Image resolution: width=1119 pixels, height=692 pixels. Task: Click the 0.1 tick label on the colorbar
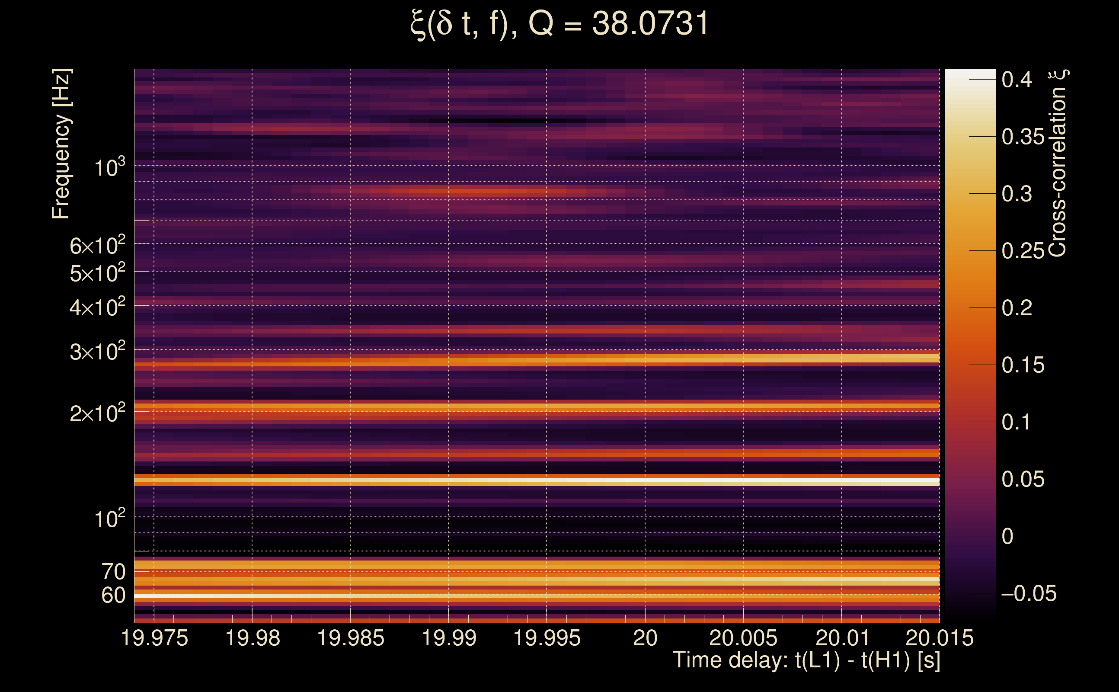point(1017,423)
